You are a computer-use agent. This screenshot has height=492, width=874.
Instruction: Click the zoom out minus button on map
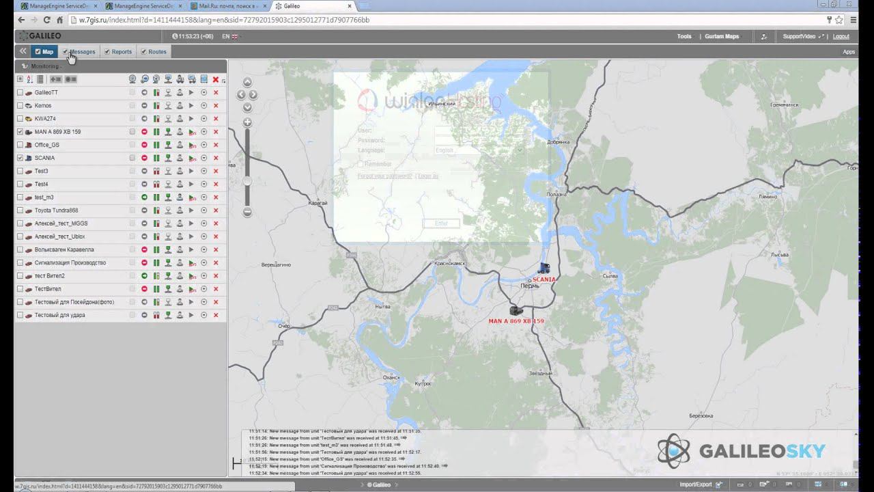[x=247, y=212]
